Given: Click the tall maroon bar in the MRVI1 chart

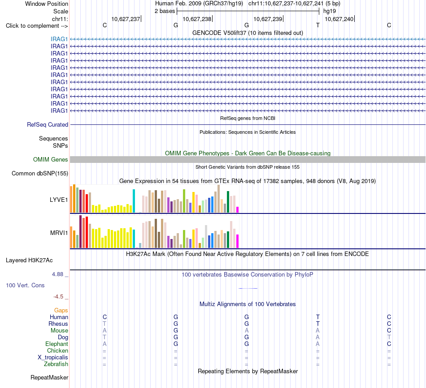Looking at the screenshot, I should pyautogui.click(x=80, y=231).
